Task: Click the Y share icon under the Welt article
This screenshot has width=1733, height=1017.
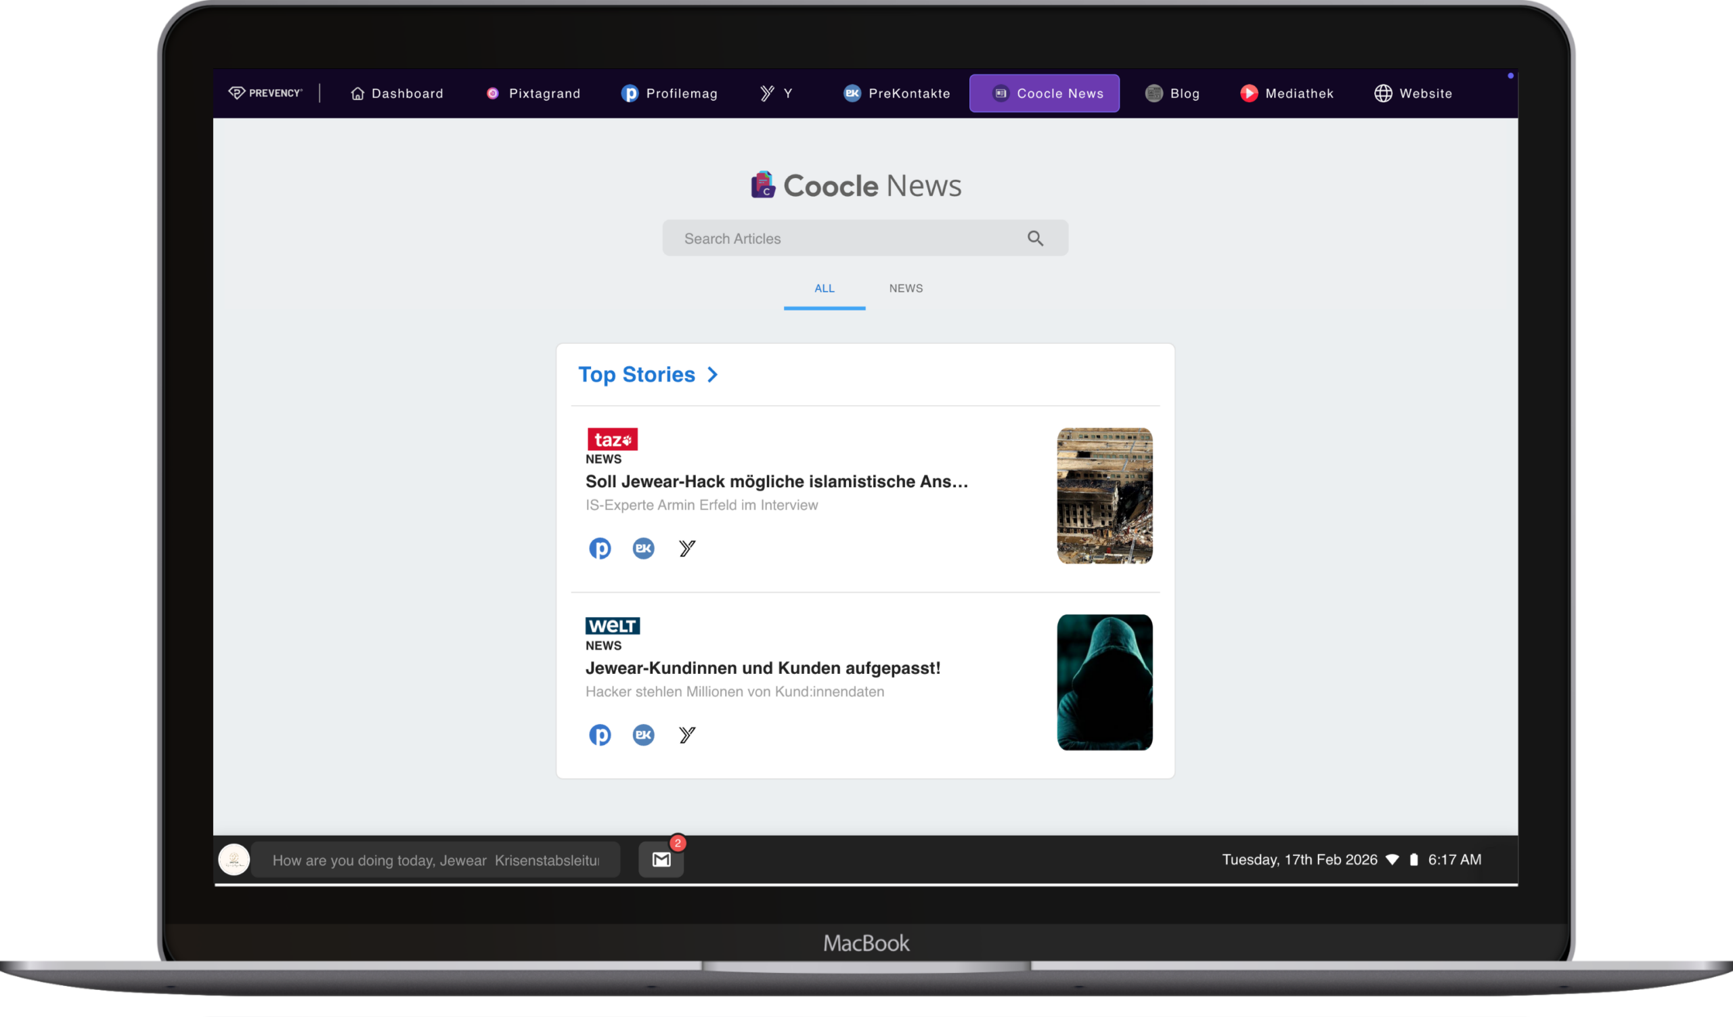Action: point(687,735)
